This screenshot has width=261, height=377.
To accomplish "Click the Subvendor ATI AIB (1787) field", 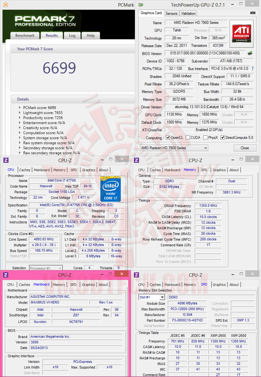I will pyautogui.click(x=231, y=61).
